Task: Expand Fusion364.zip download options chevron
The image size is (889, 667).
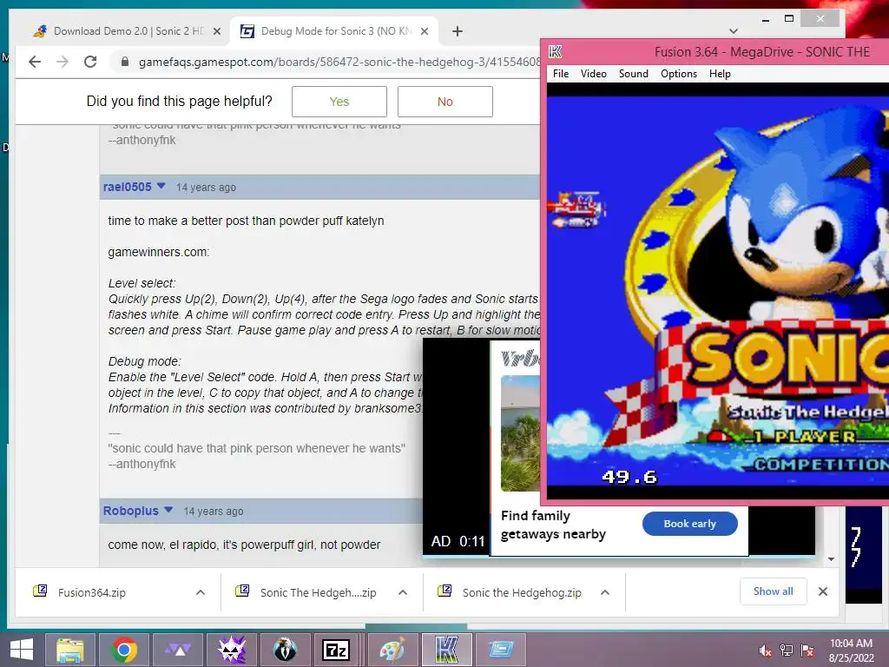Action: 201,592
